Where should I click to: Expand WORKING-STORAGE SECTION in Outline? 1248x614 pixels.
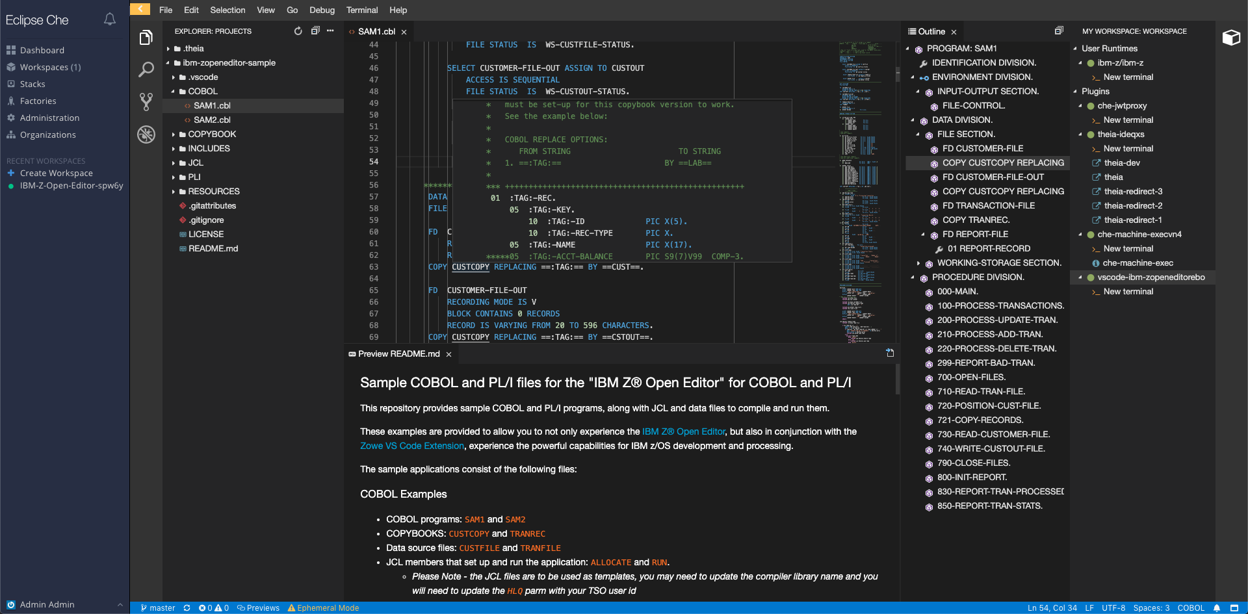click(x=918, y=263)
